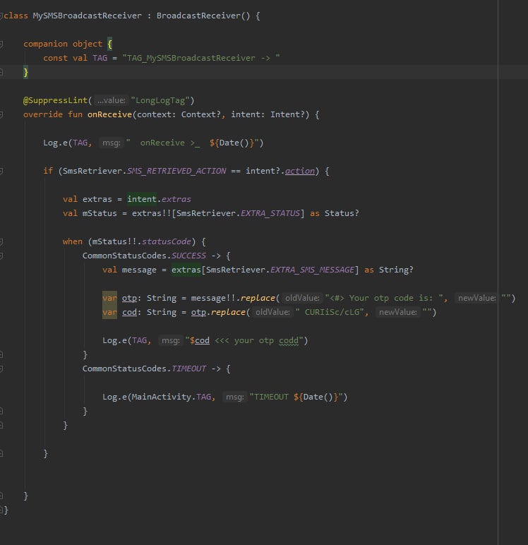Click the '...value:' inlay hint

(112, 100)
